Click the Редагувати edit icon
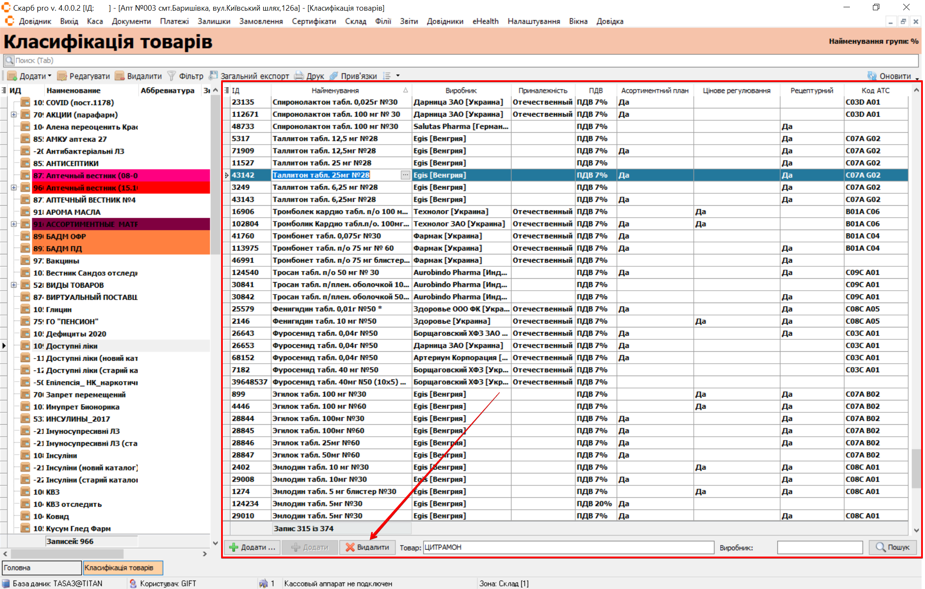This screenshot has width=925, height=589. click(x=62, y=76)
